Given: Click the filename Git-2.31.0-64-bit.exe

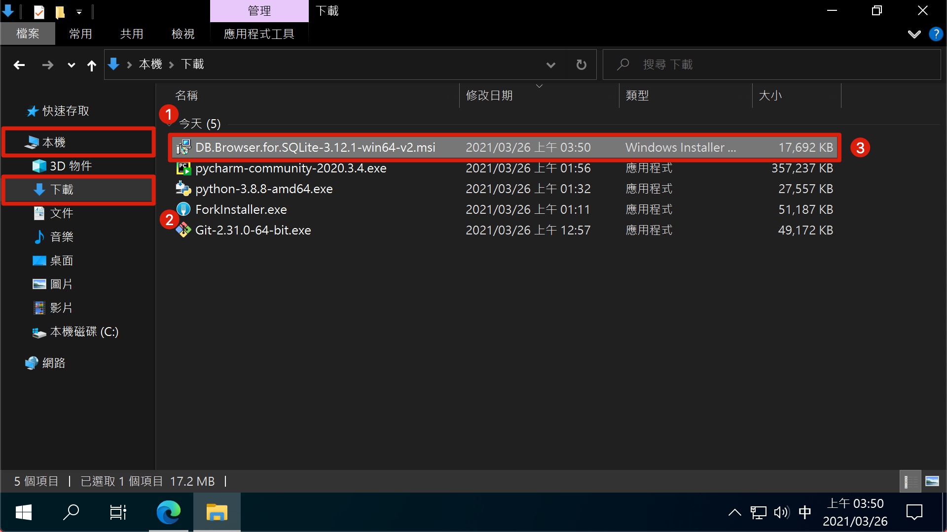Looking at the screenshot, I should [x=253, y=230].
